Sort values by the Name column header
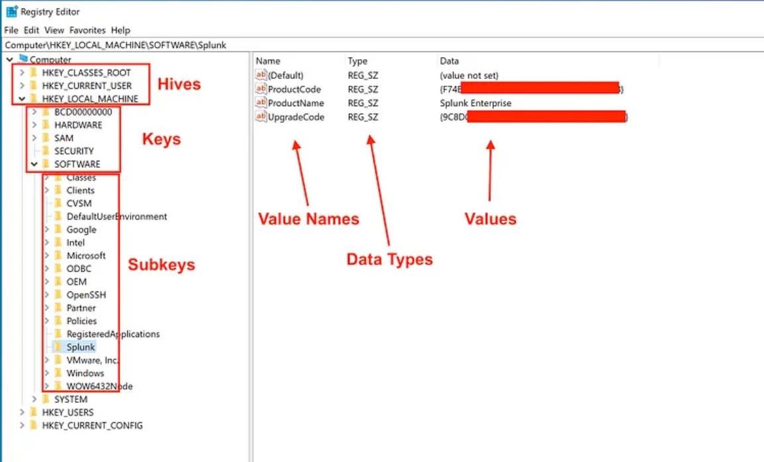This screenshot has height=462, width=764. (x=268, y=61)
